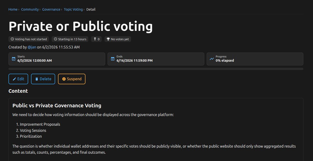Click the Suspend button

point(72,79)
